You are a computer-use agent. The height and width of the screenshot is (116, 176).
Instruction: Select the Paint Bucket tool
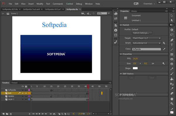coord(172,79)
